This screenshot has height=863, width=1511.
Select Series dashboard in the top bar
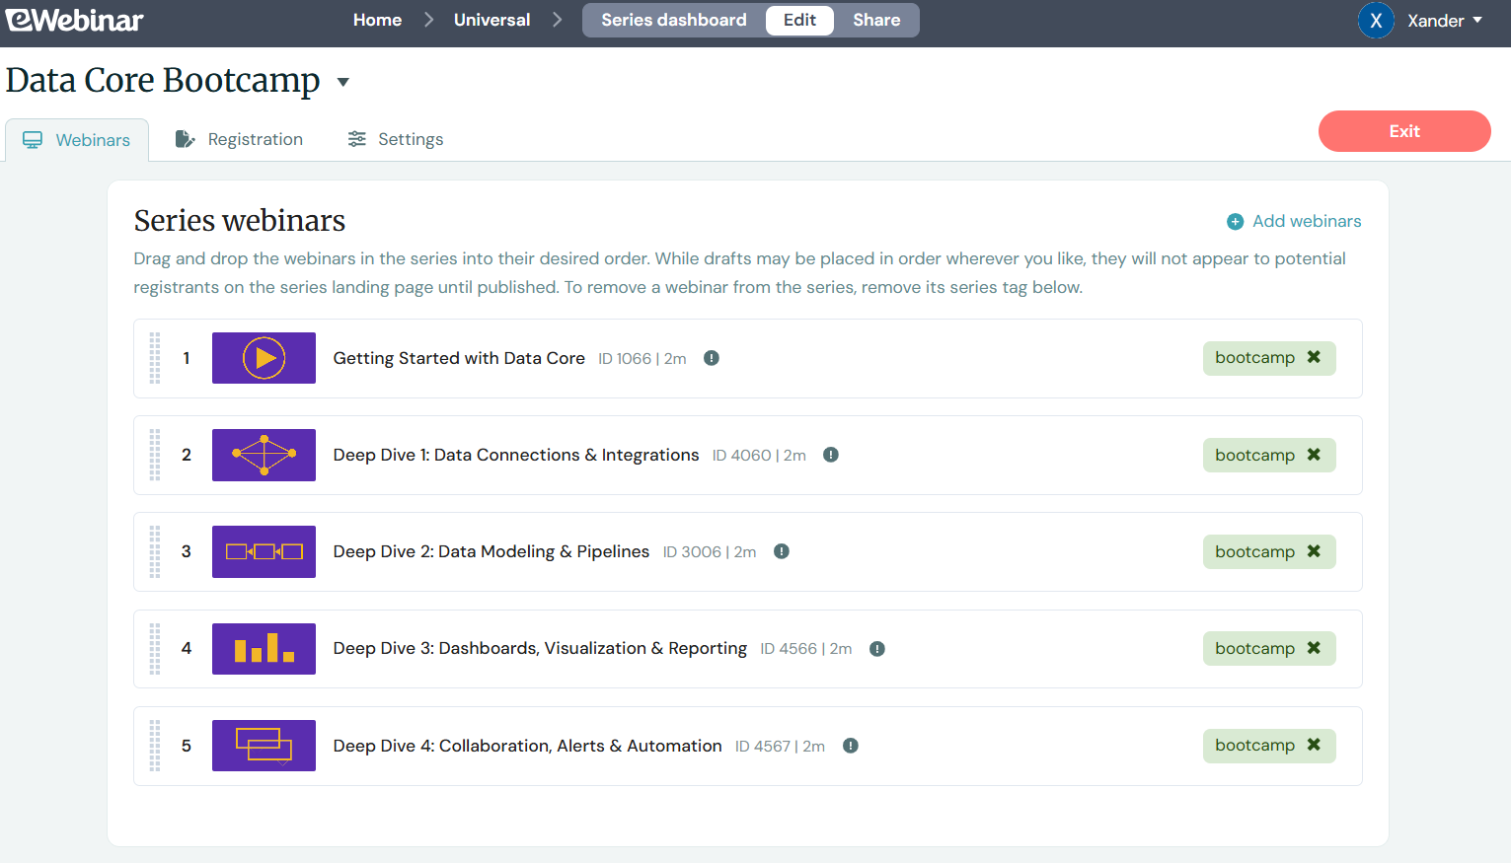[x=674, y=20]
